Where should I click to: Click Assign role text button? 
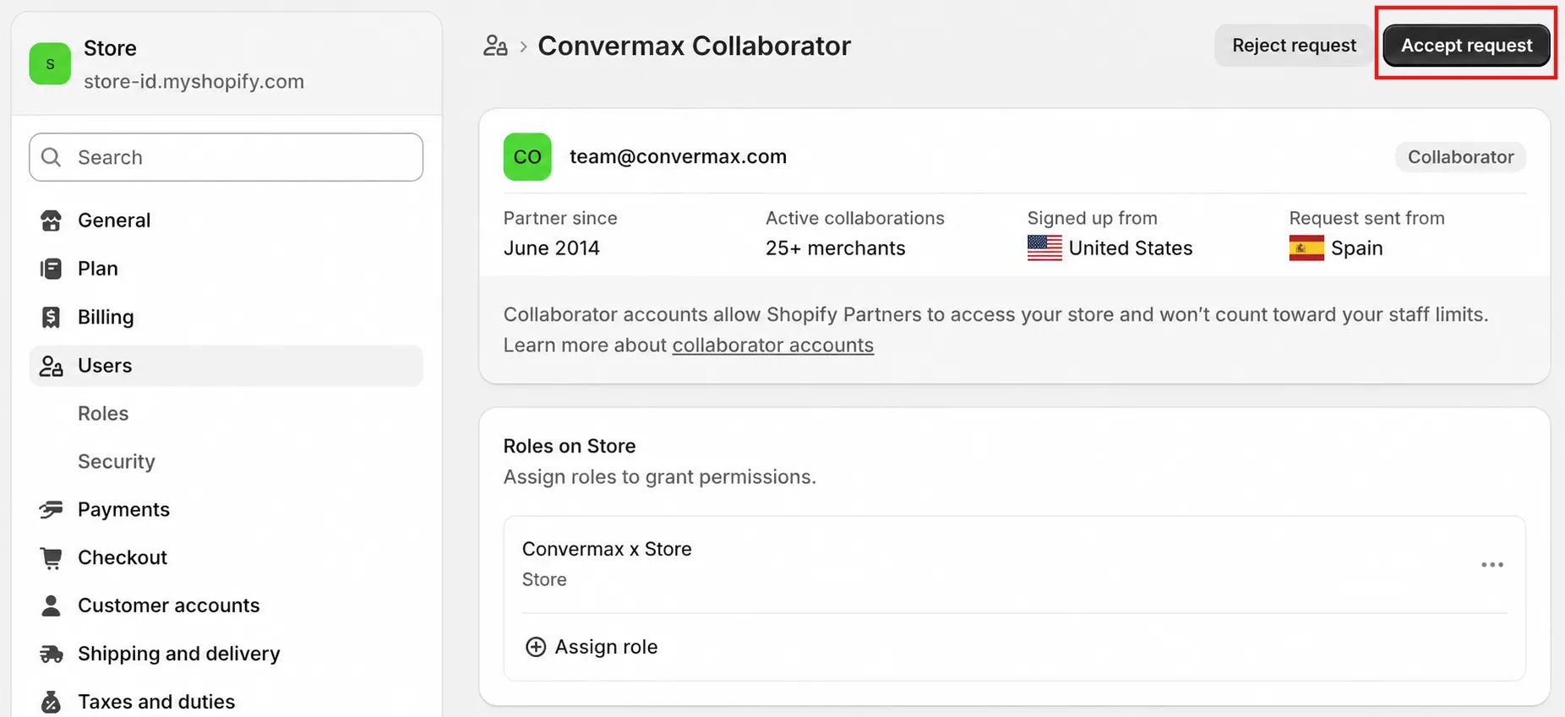[606, 647]
